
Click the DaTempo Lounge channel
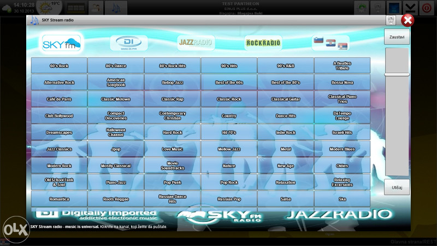pyautogui.click(x=342, y=116)
